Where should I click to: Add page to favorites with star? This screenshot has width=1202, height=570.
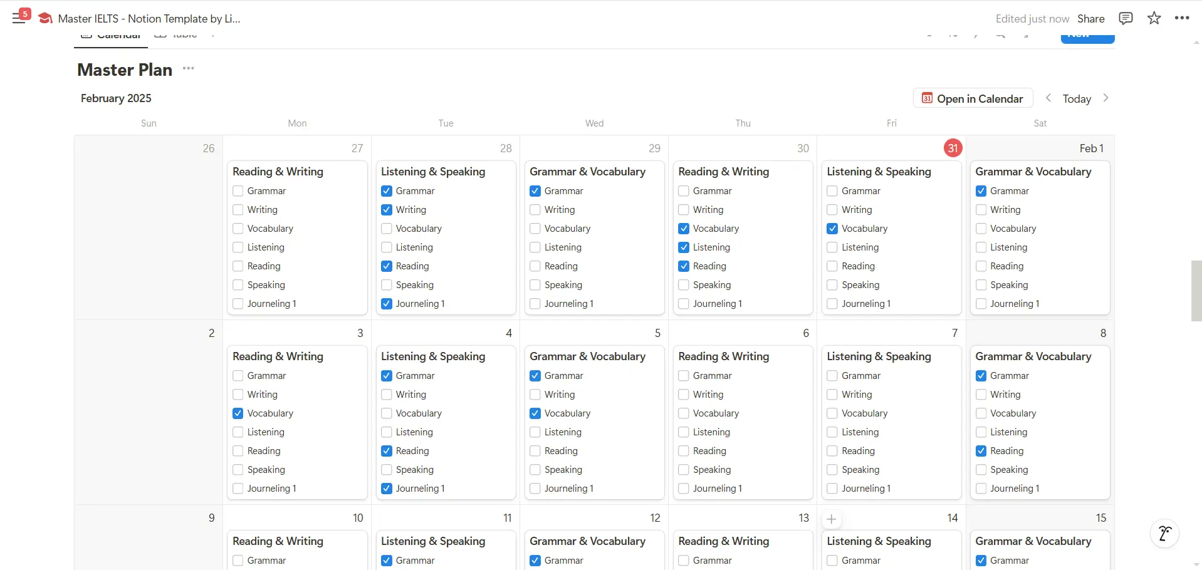[1154, 18]
